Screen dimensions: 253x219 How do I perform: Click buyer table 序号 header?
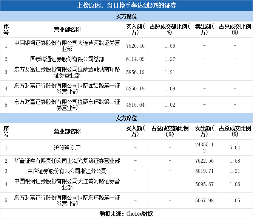(x=6, y=30)
